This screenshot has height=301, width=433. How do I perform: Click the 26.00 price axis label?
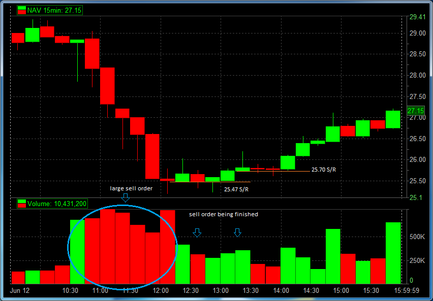click(417, 160)
